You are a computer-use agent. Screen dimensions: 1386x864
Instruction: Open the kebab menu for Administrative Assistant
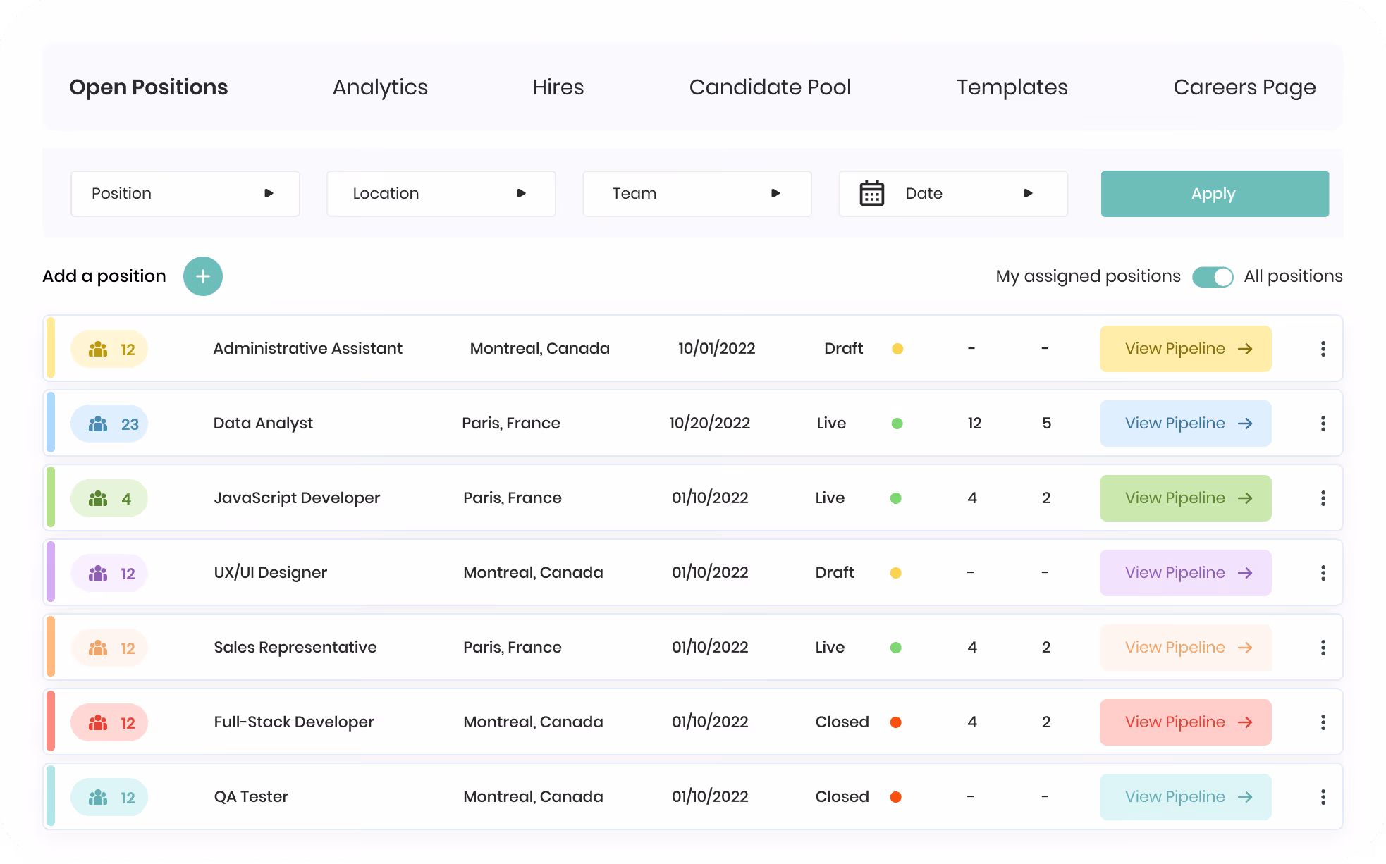click(1323, 349)
